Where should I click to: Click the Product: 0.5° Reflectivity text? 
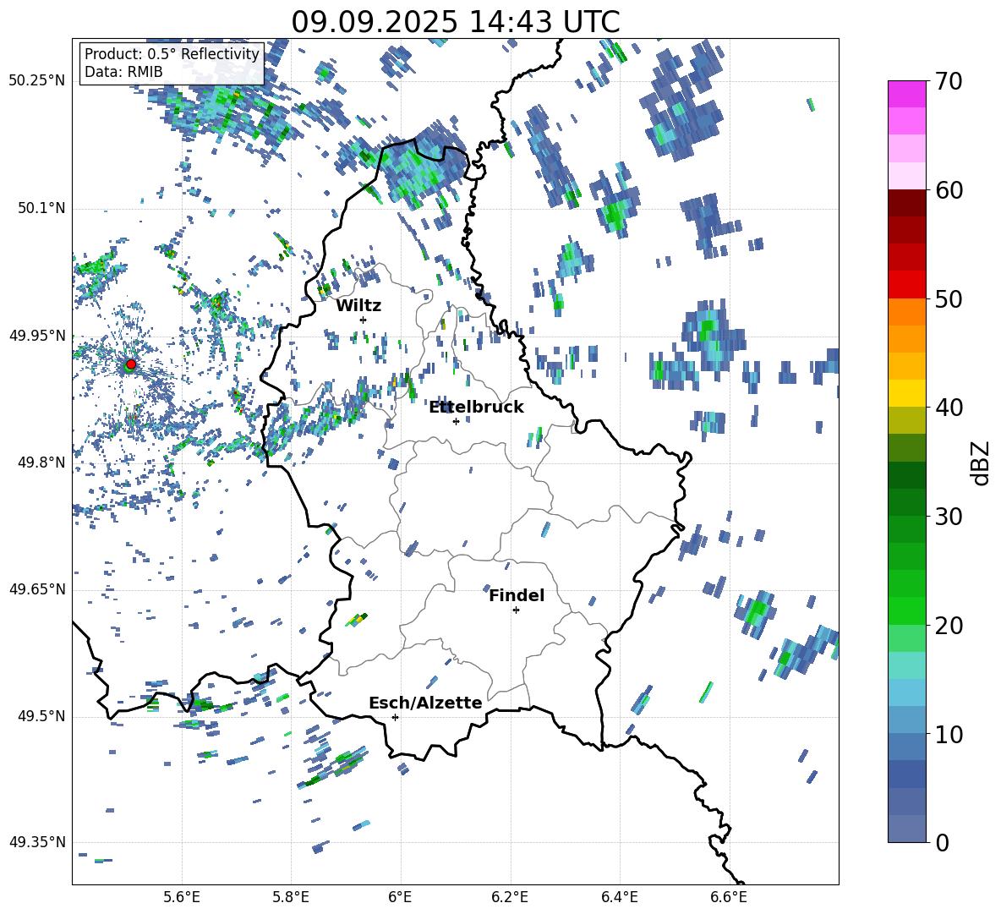[x=172, y=54]
